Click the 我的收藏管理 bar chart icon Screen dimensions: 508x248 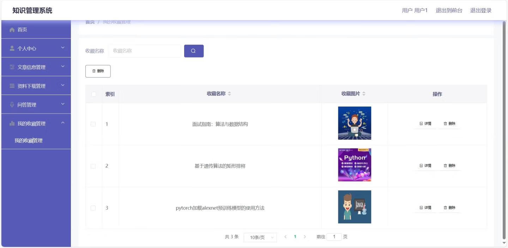click(12, 123)
